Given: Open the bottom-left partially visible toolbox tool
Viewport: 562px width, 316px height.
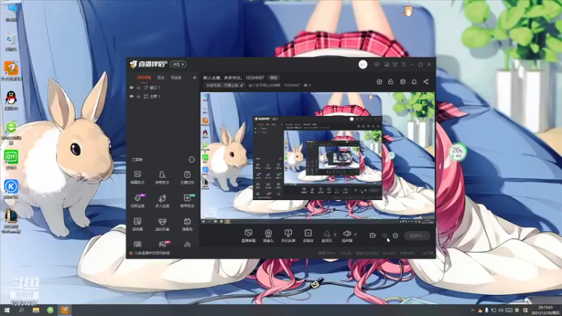Looking at the screenshot, I should (x=138, y=244).
